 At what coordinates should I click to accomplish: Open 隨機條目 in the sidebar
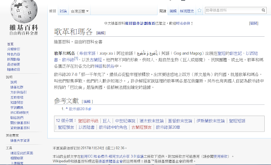14,70
